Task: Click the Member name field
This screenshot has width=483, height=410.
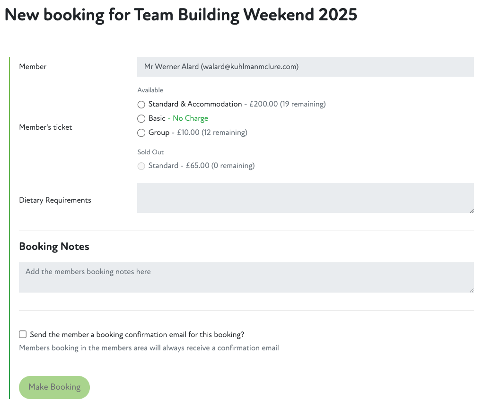Action: point(305,67)
